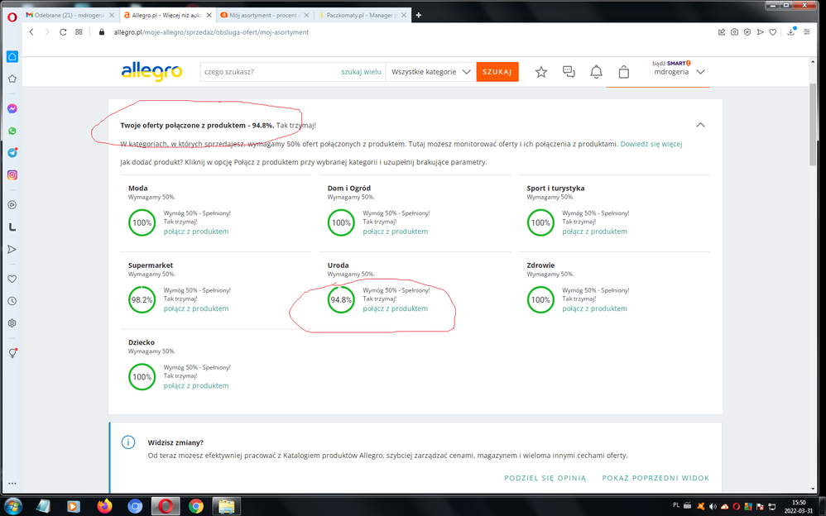The height and width of the screenshot is (516, 826).
Task: Open Opera sidebar bookmarks star
Action: point(12,79)
